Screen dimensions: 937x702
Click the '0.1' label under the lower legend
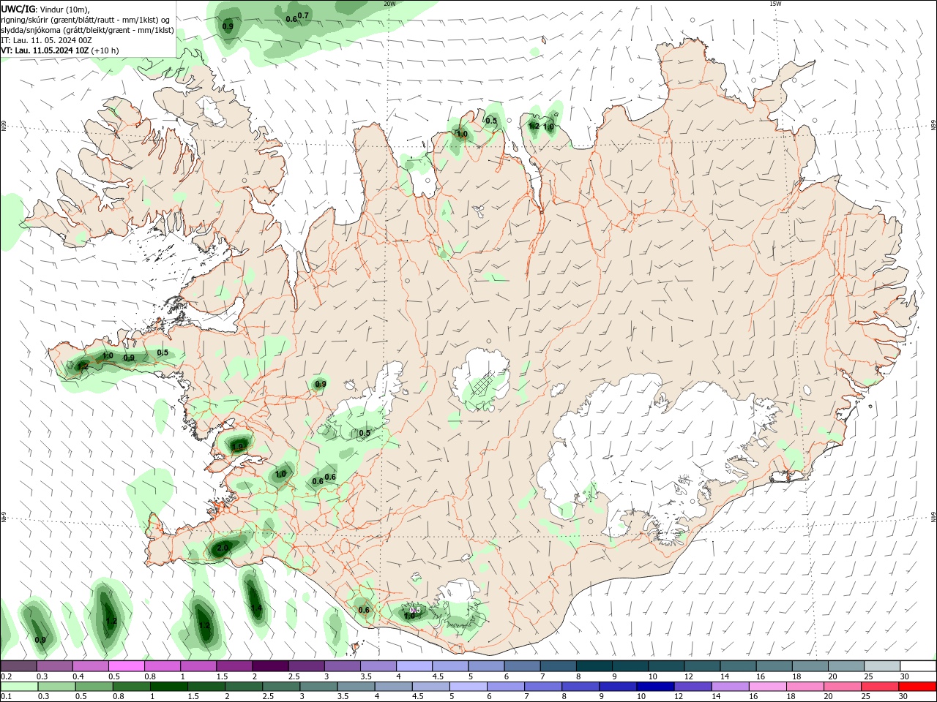[x=7, y=696]
